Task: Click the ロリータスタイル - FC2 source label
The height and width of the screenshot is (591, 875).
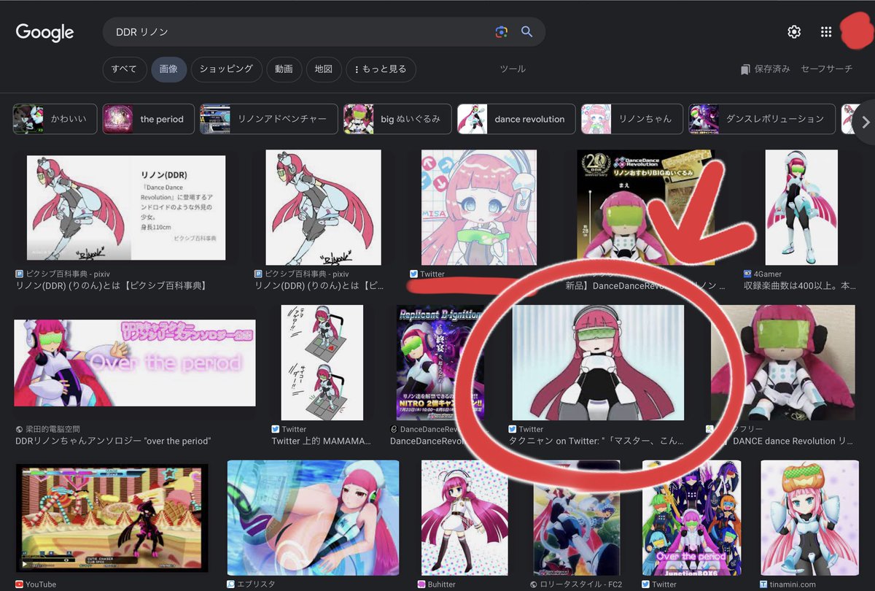Action: point(575,584)
